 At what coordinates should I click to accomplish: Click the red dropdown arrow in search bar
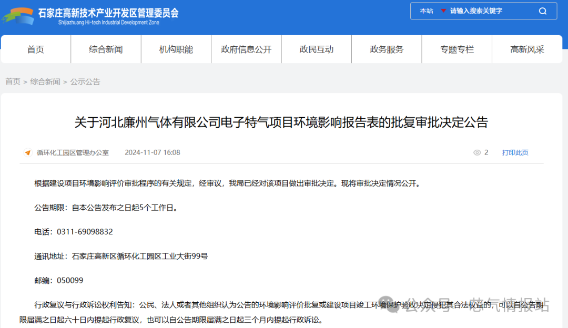[x=443, y=11]
